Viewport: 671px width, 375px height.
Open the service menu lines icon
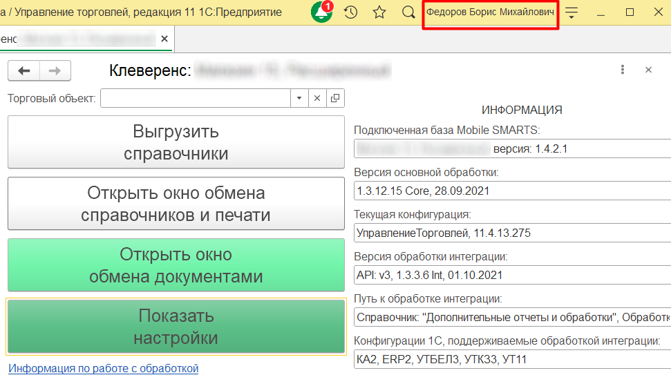(x=571, y=12)
